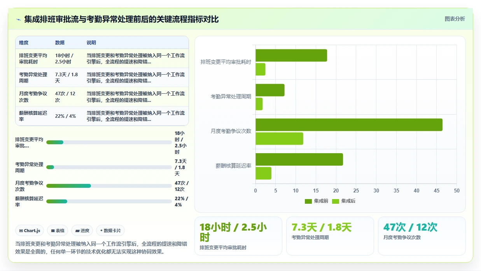
Task: Click the 集成后 bar for 薪酬核算延迟率
Action: 263,173
